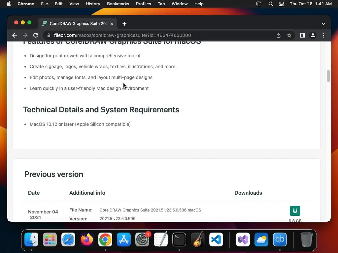Open the Tab menu
The width and height of the screenshot is (338, 253).
pos(161,4)
